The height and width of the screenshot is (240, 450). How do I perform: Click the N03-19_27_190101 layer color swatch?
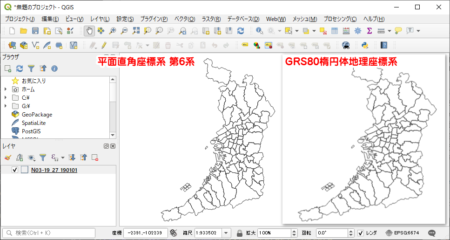coord(25,170)
